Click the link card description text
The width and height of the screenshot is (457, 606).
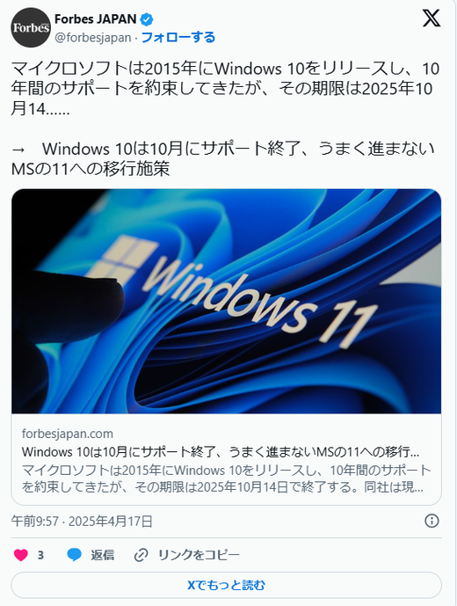pos(227,478)
